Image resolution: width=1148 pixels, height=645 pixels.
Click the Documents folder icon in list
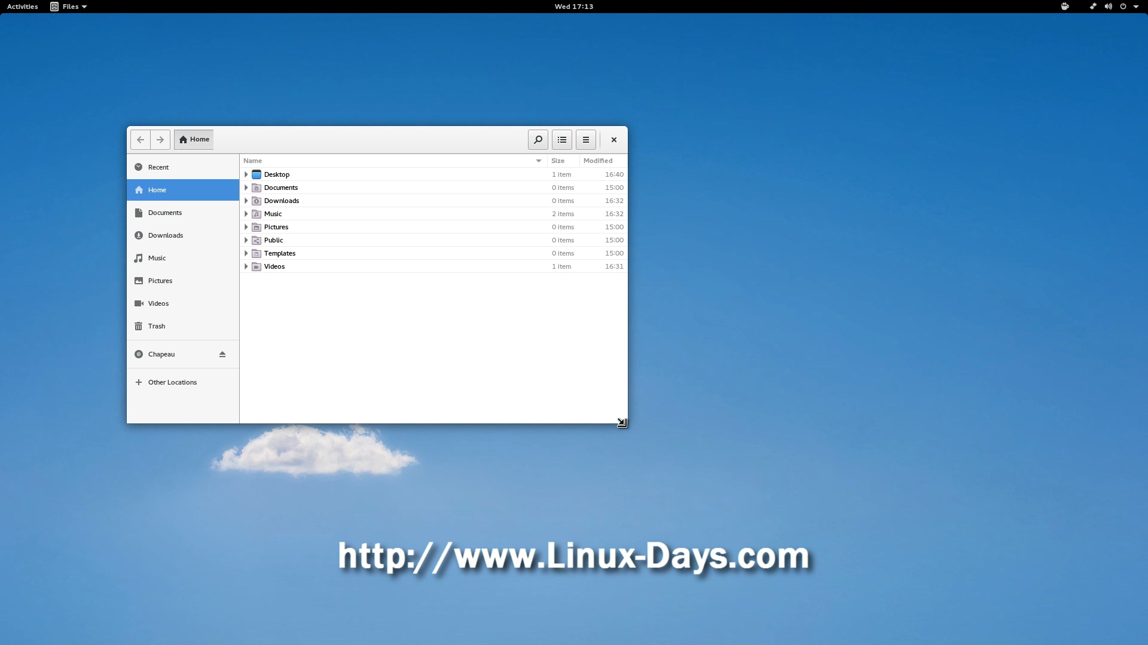[257, 188]
